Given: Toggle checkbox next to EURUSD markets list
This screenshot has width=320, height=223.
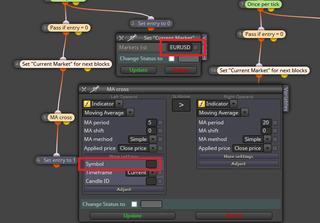Looking at the screenshot, I should click(x=196, y=47).
